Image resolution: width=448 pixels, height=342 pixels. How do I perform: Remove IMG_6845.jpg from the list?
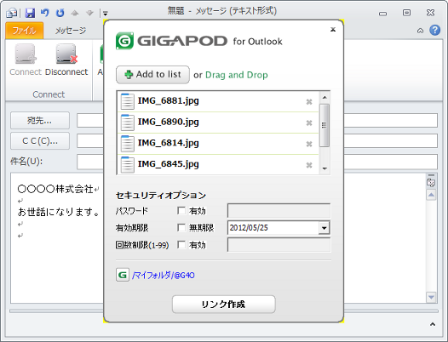coord(309,165)
